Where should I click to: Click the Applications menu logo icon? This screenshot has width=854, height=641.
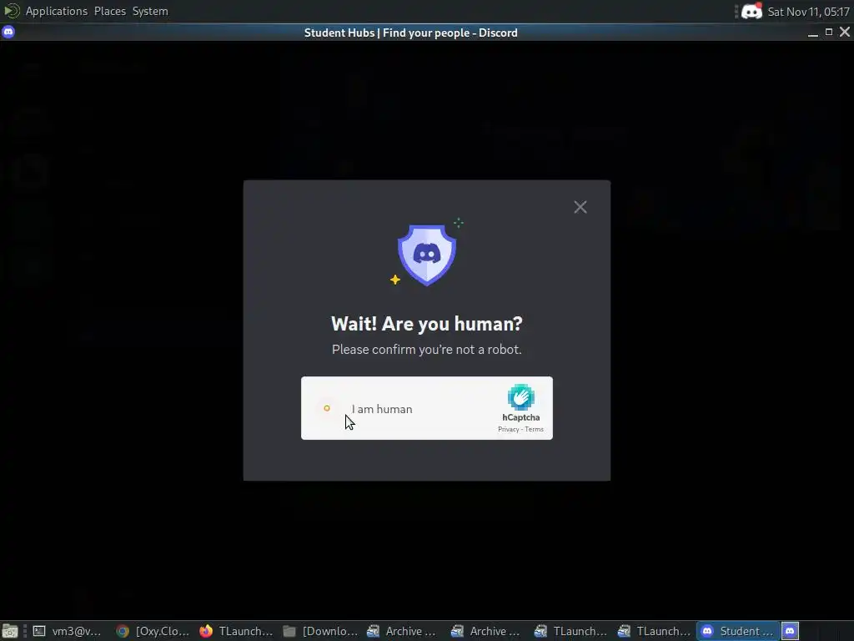tap(12, 11)
